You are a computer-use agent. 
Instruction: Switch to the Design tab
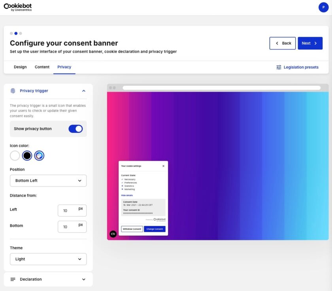(20, 67)
